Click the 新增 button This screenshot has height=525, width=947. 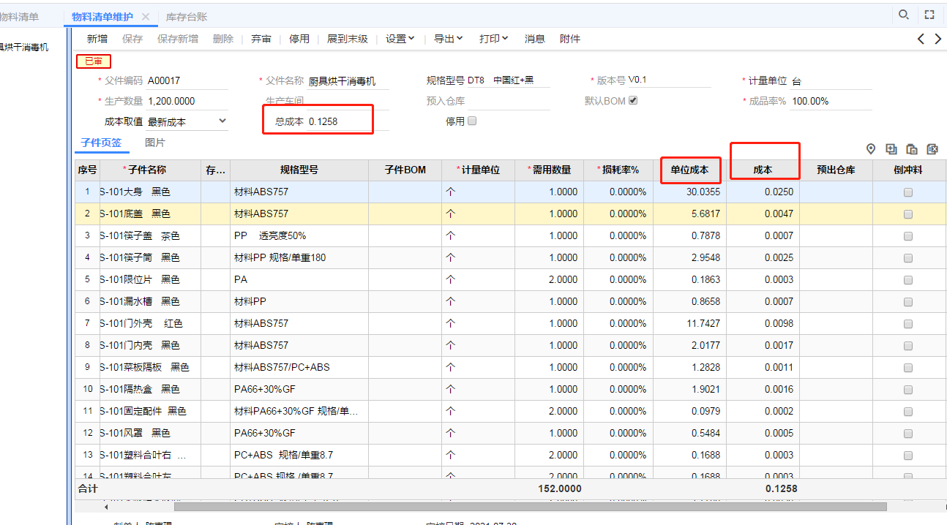click(x=97, y=39)
